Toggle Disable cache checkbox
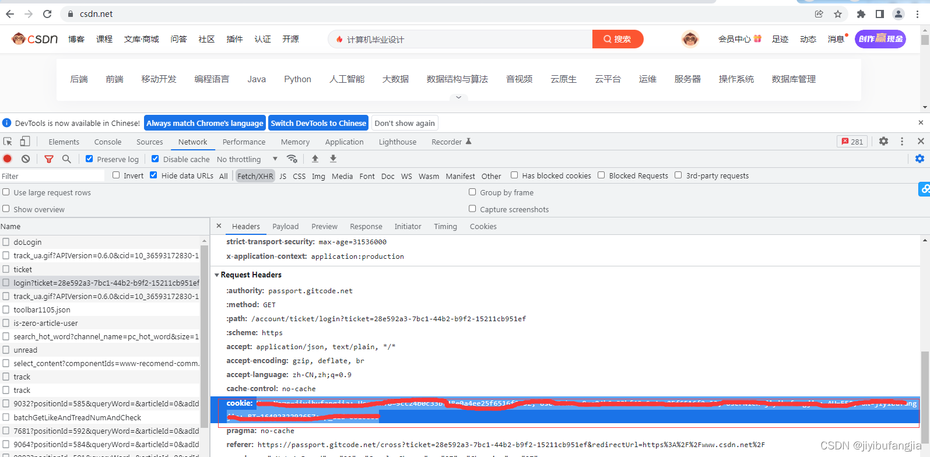Viewport: 930px width, 457px height. click(155, 159)
